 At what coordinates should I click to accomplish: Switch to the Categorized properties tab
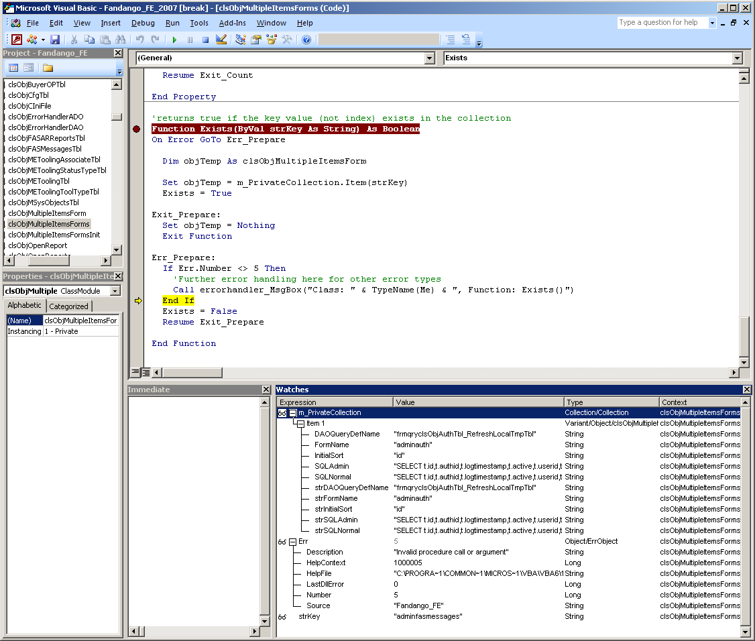[x=69, y=306]
